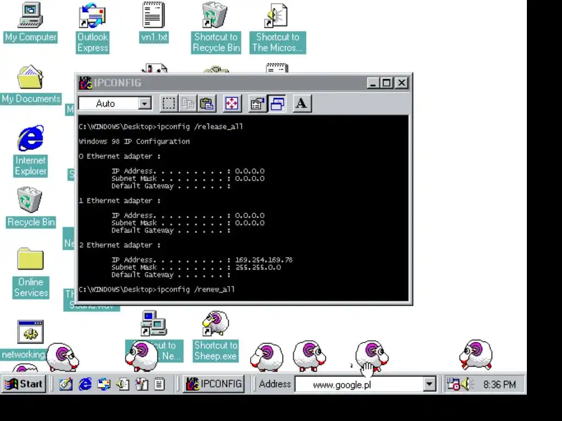Click the Copy icon in IPCONFIG toolbar
The height and width of the screenshot is (421, 562).
pos(188,104)
